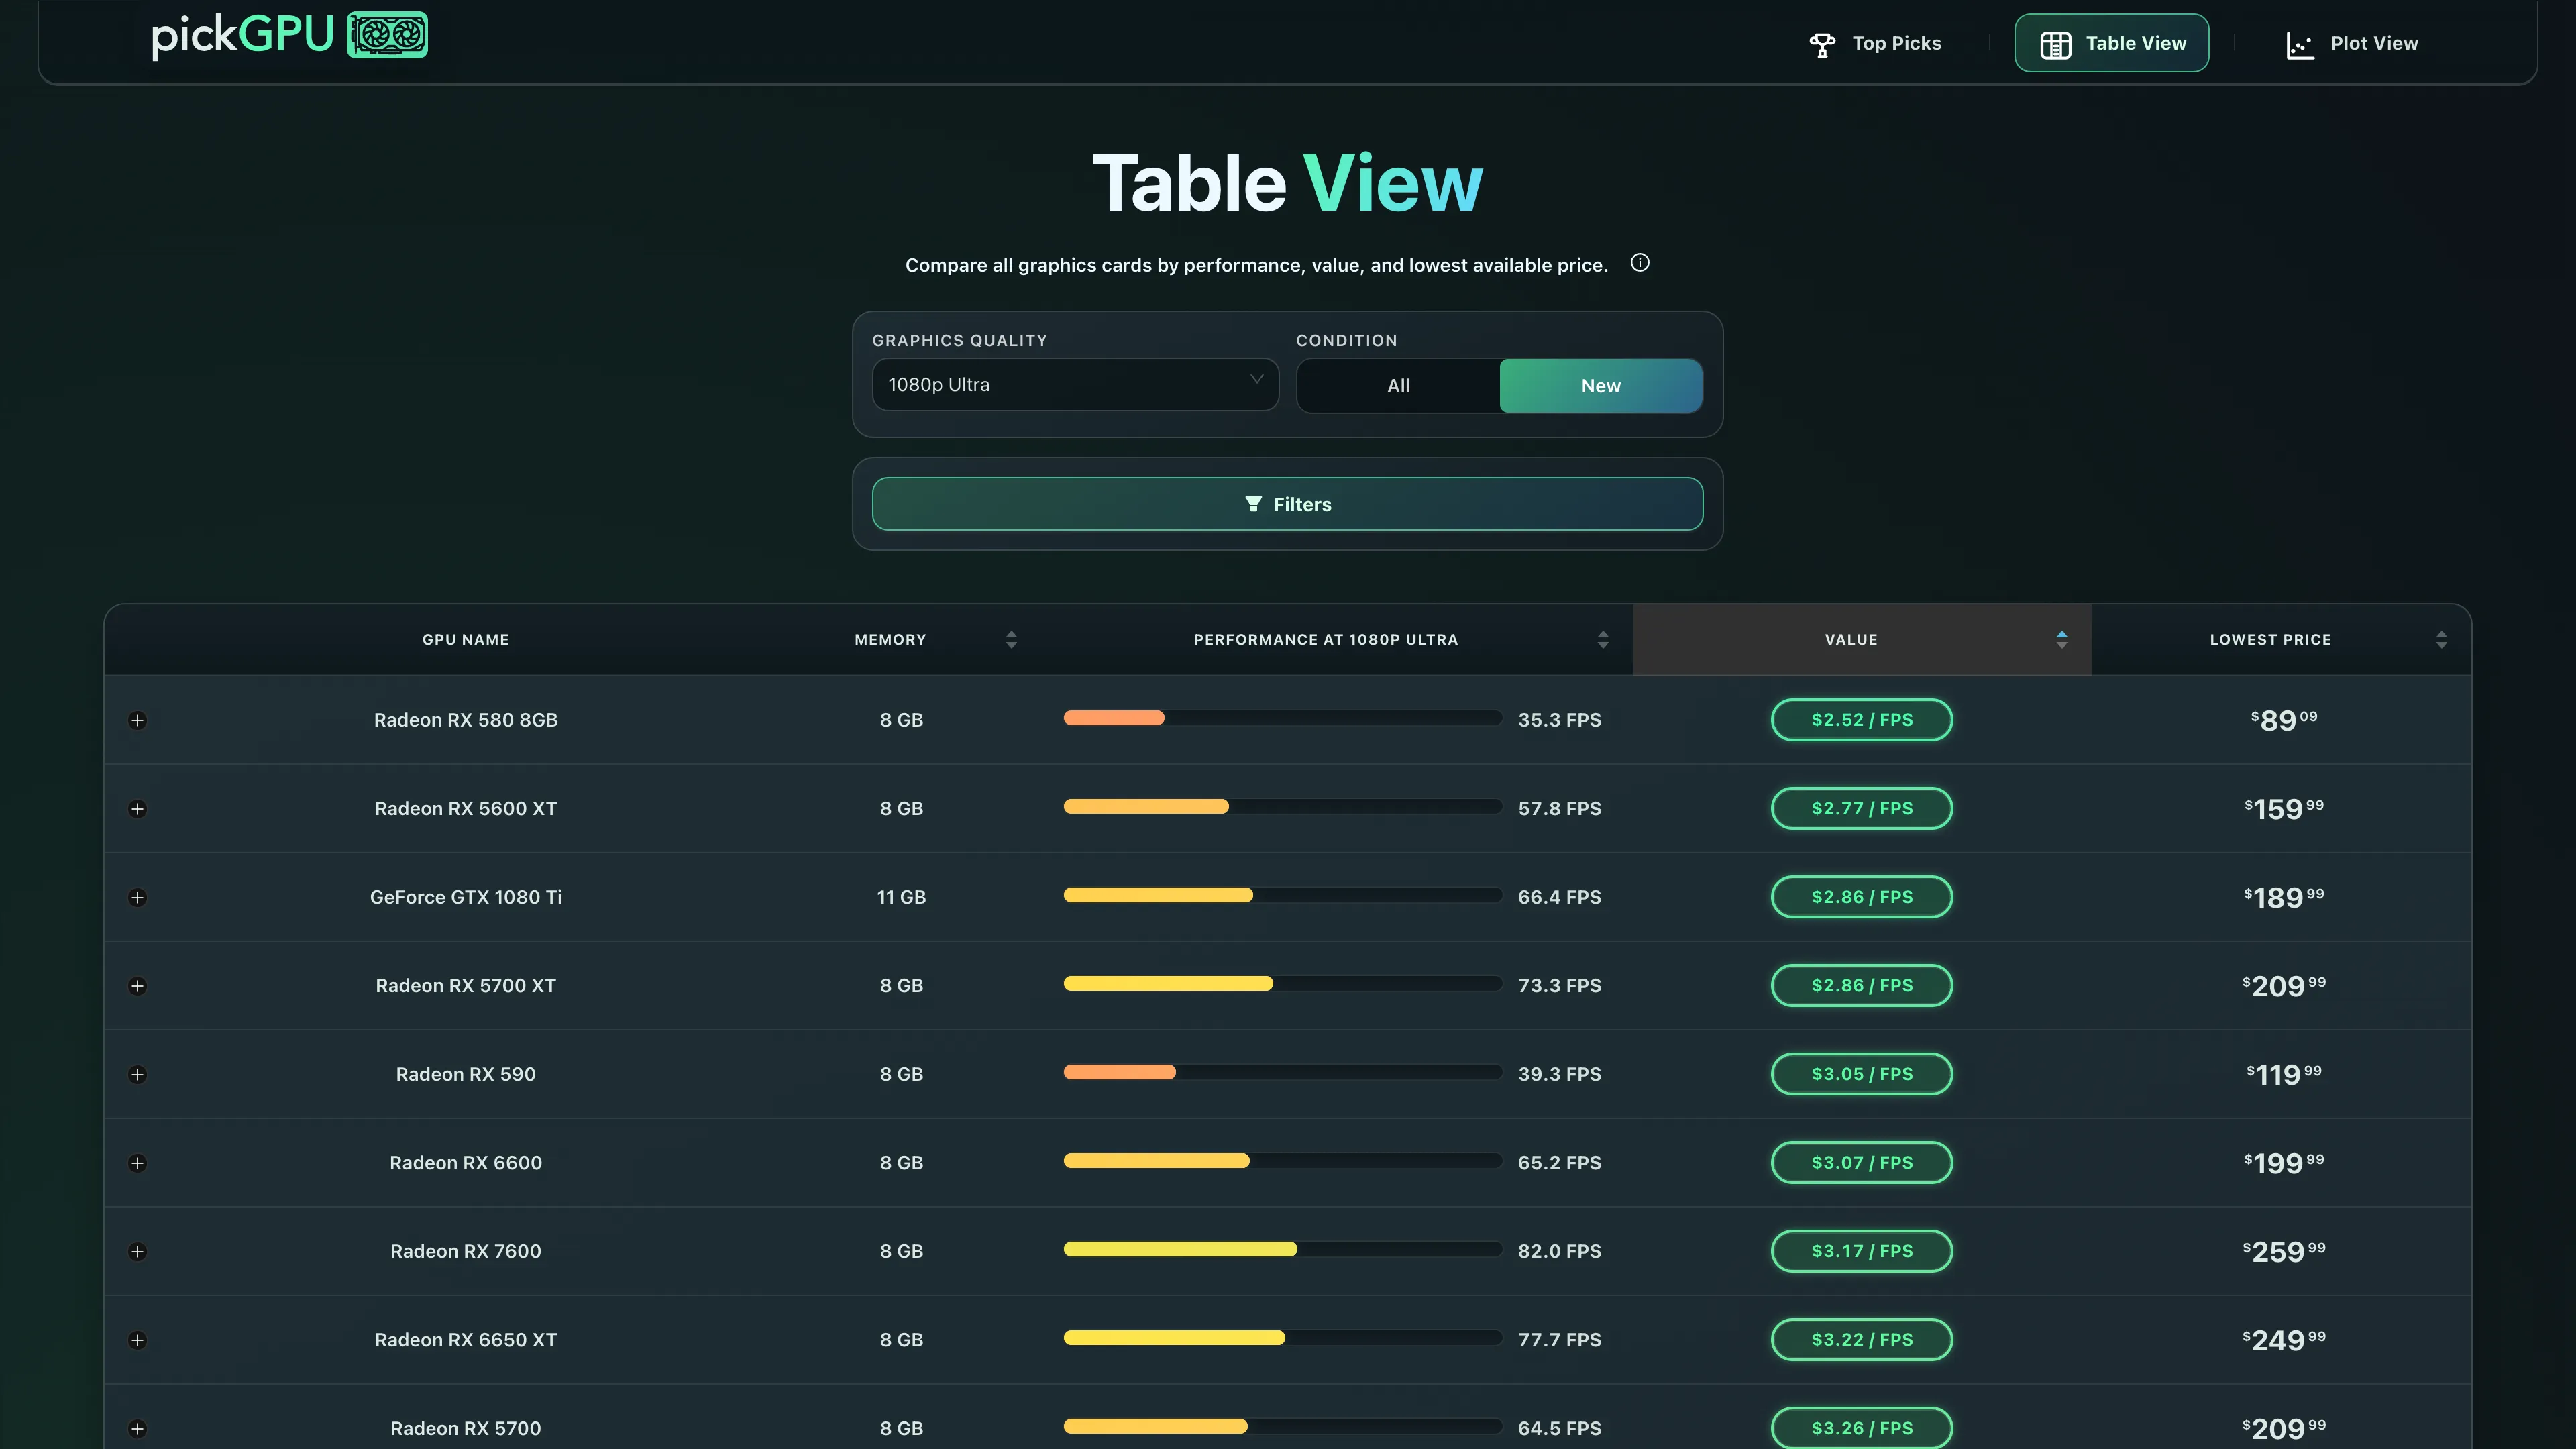Expand the GeForce GTX 1080 Ti row

(138, 898)
